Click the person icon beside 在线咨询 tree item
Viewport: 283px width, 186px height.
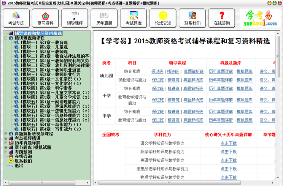[11, 156]
